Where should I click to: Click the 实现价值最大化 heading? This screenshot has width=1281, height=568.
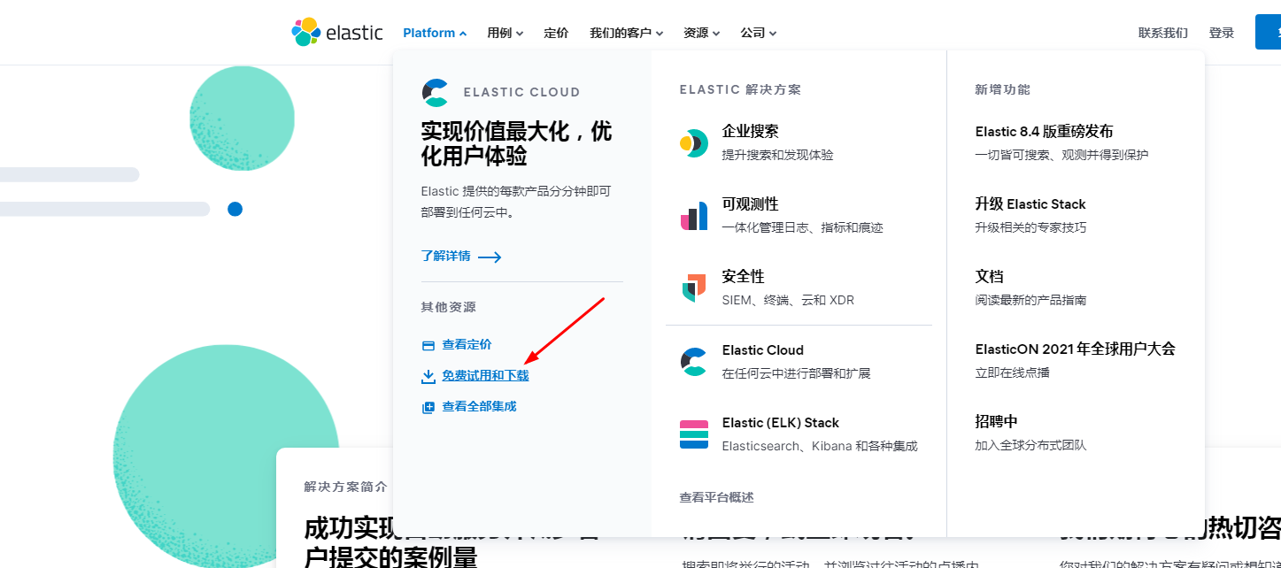(x=517, y=143)
